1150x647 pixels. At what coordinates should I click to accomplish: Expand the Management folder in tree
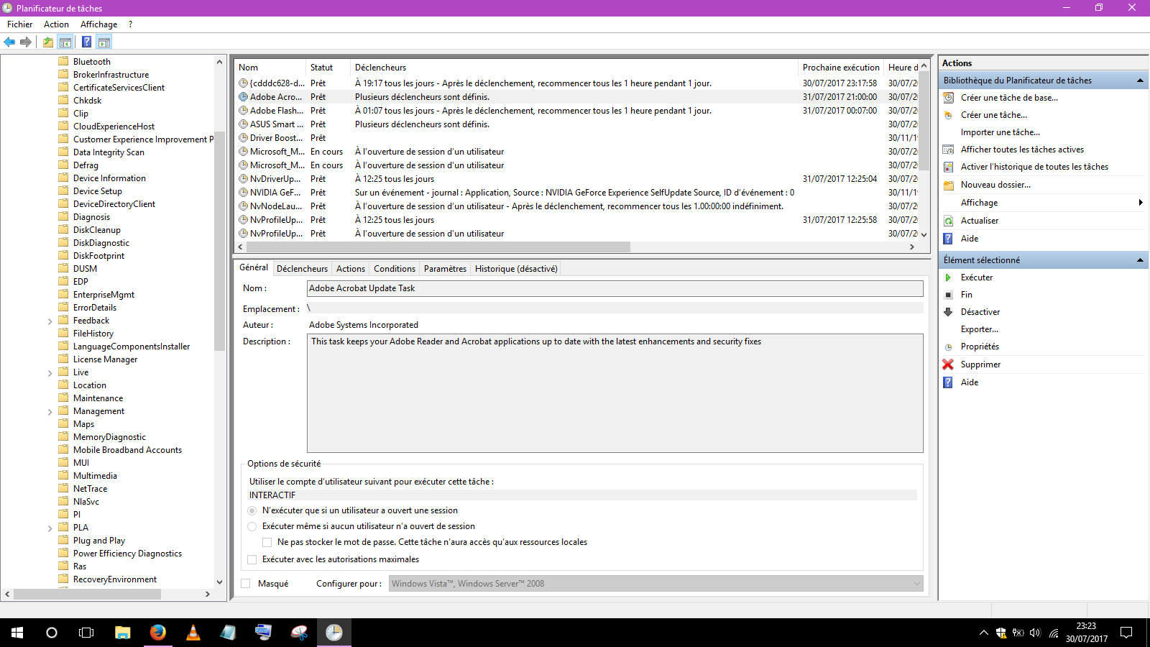[x=50, y=412]
